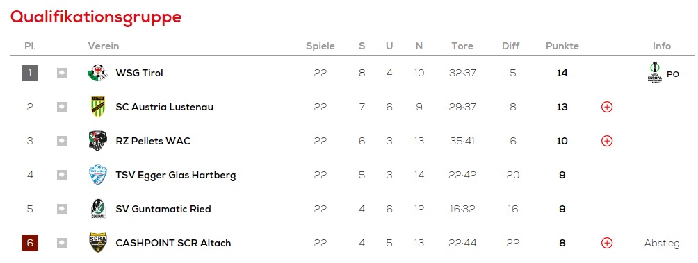This screenshot has width=698, height=263.
Task: Open the WSG Tirol team link
Action: 139,73
